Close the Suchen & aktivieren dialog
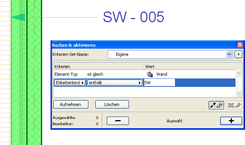The height and width of the screenshot is (145, 245). click(x=240, y=45)
